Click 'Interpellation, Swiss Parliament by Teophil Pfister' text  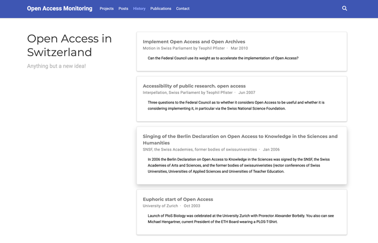pyautogui.click(x=187, y=92)
